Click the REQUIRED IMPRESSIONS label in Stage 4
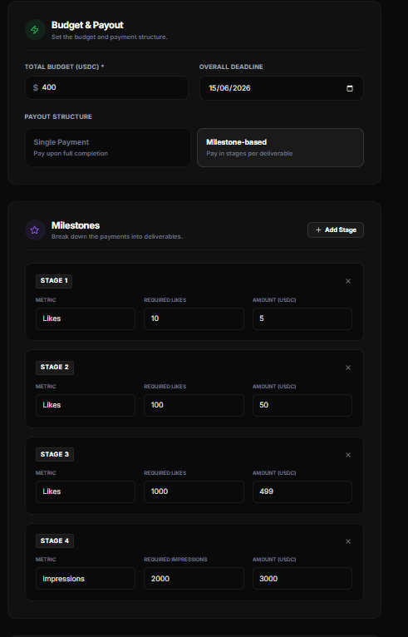The height and width of the screenshot is (637, 408). 175,560
